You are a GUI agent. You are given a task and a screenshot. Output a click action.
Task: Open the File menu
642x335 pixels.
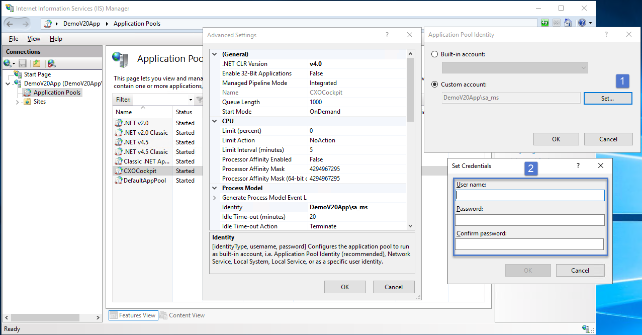pos(14,39)
